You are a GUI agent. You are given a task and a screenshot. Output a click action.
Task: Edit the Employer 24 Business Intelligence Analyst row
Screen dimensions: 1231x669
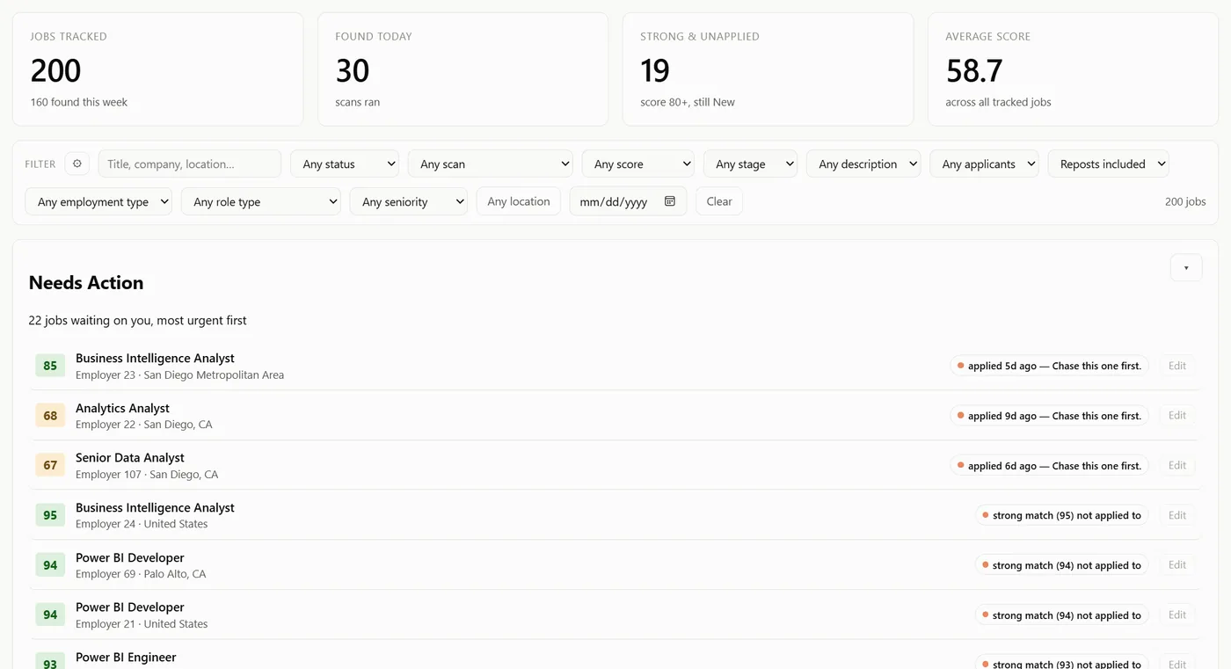1177,515
